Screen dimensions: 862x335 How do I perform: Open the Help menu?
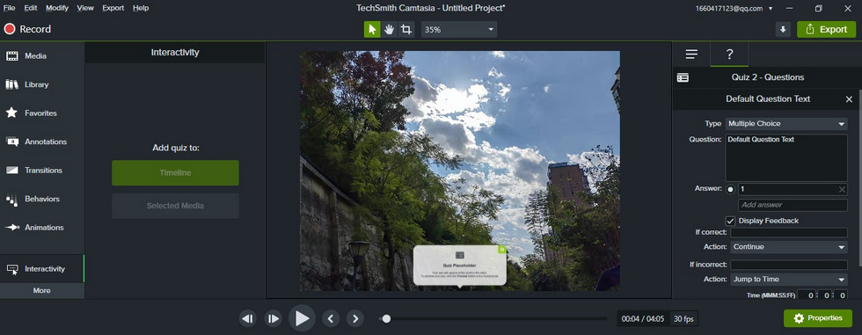pyautogui.click(x=141, y=8)
